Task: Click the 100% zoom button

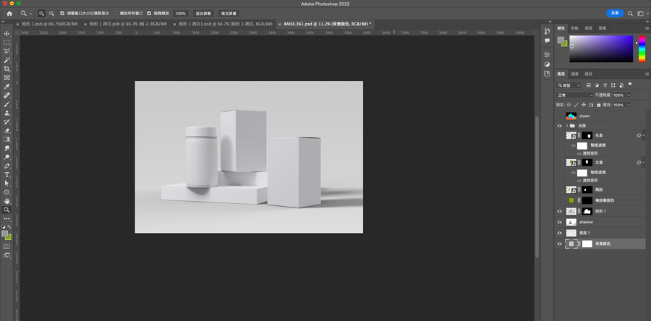Action: pyautogui.click(x=181, y=13)
